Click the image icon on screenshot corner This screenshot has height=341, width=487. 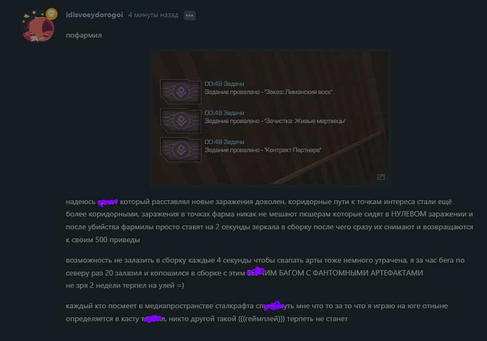click(x=381, y=177)
